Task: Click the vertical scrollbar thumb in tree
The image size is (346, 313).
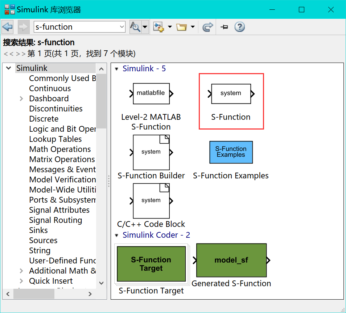Action: click(x=101, y=101)
